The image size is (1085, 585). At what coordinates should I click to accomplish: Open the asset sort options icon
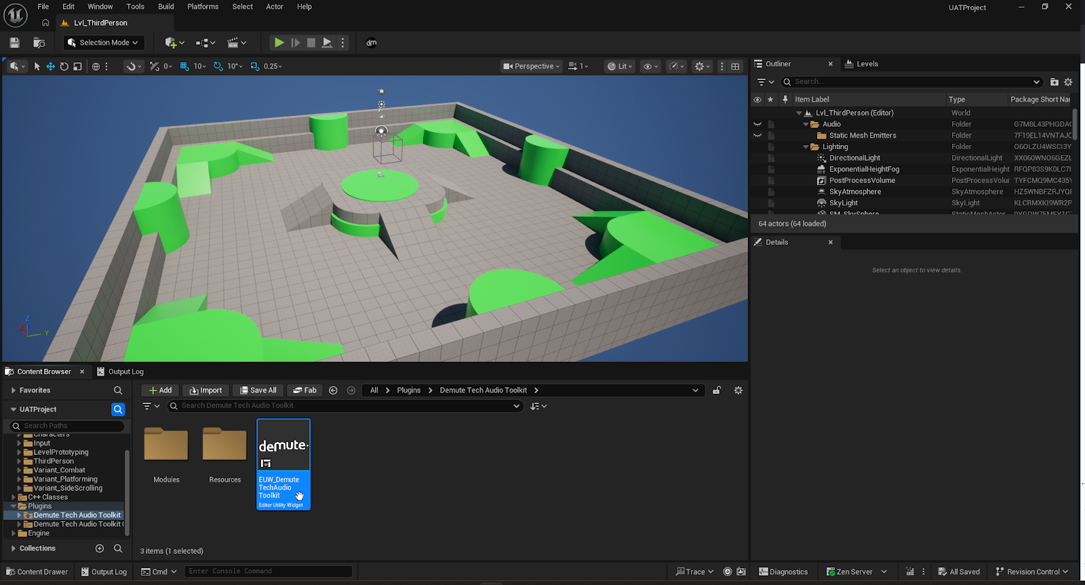(538, 406)
